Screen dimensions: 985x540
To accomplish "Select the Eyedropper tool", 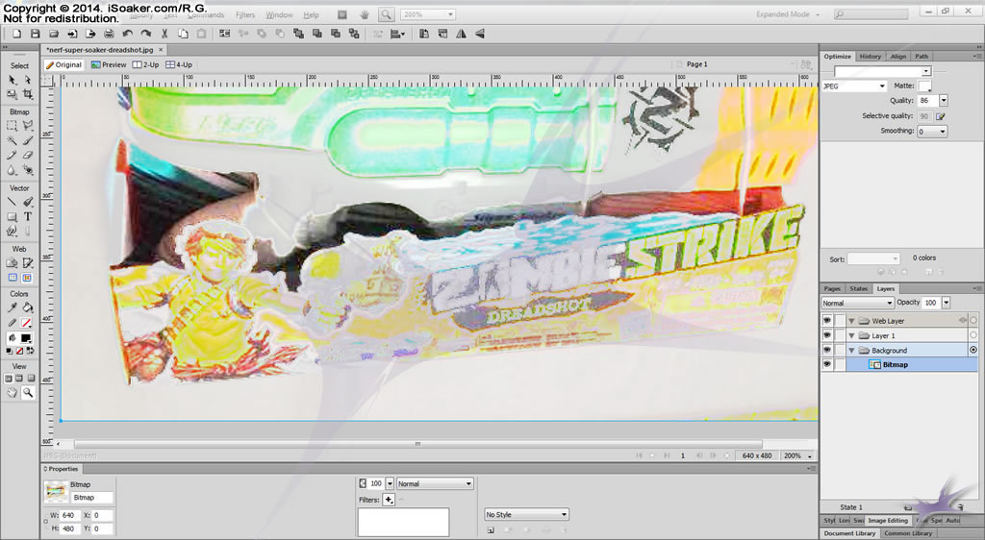I will pos(12,307).
